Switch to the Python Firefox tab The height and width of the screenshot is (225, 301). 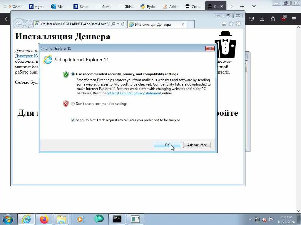click(148, 6)
